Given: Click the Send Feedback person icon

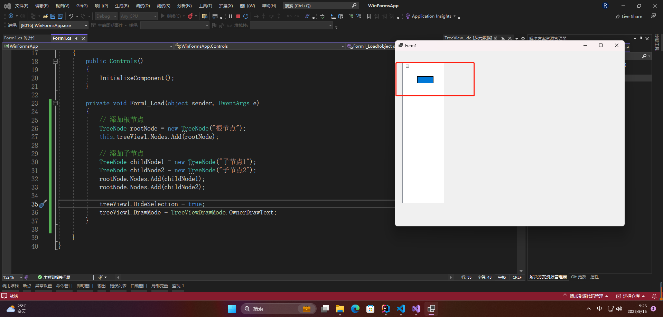Looking at the screenshot, I should [653, 16].
